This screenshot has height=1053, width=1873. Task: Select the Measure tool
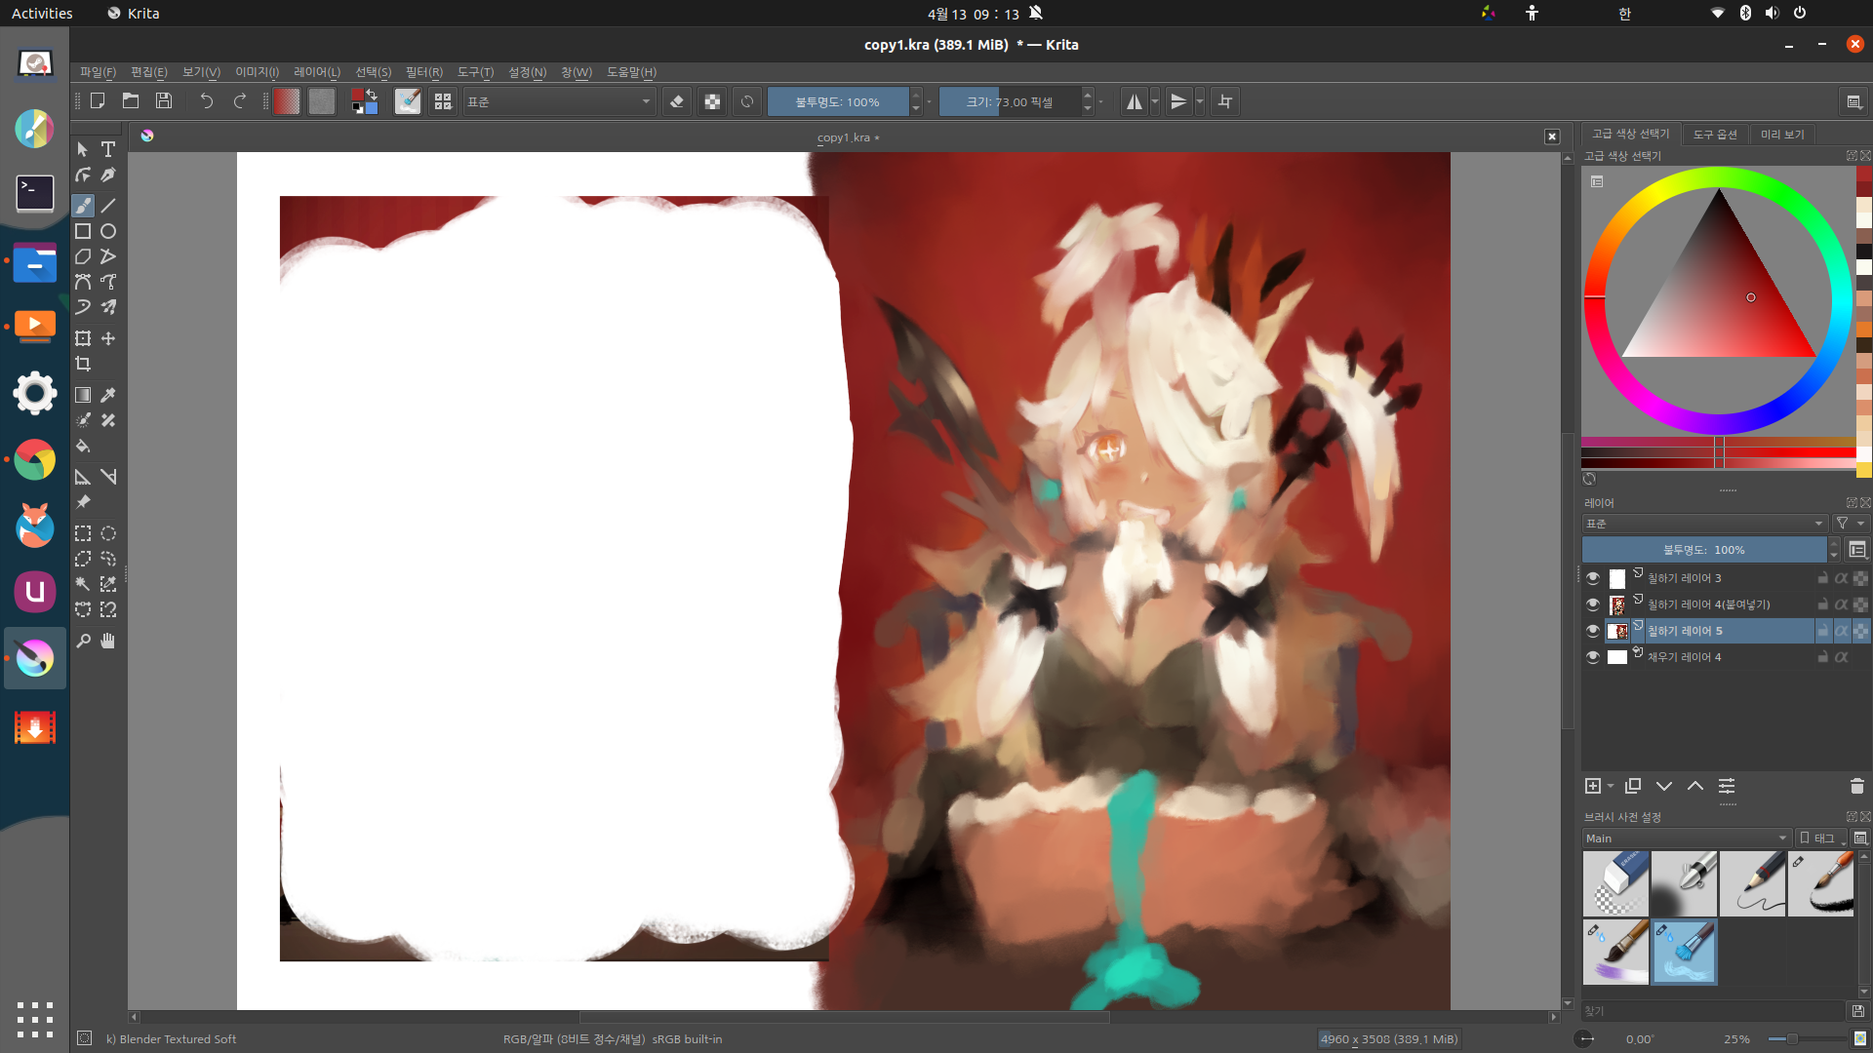point(108,477)
